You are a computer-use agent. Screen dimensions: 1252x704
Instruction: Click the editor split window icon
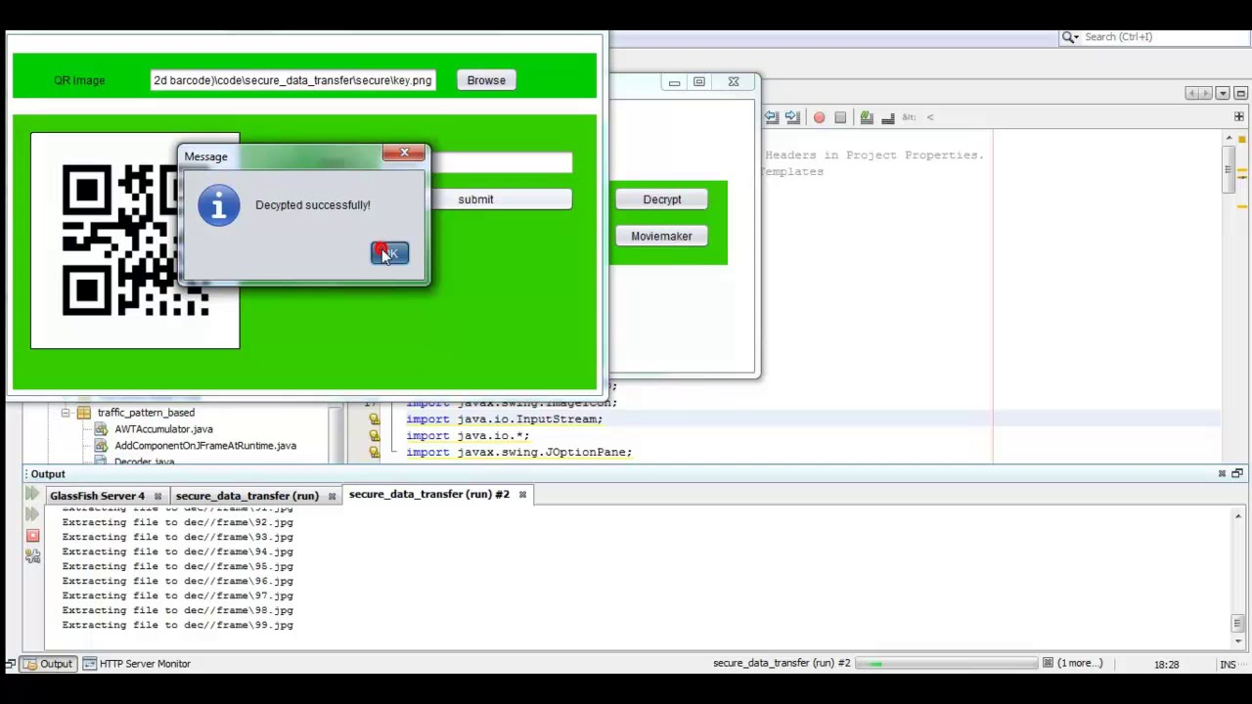click(x=1238, y=116)
